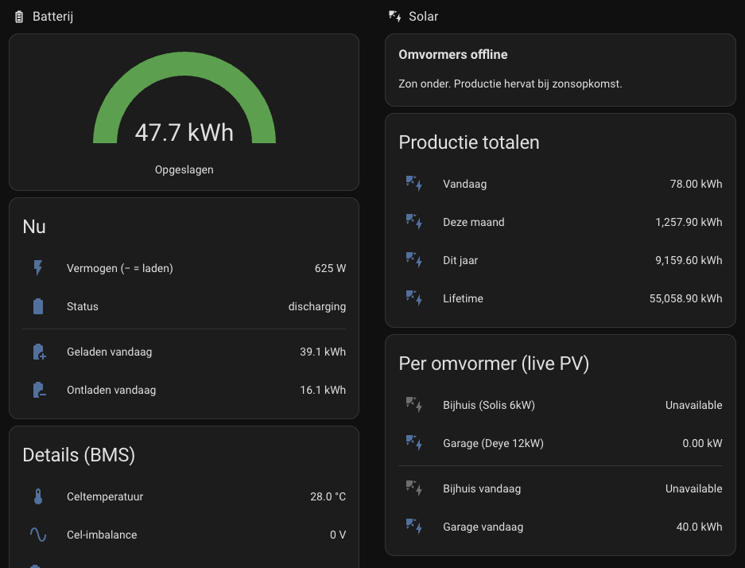Click the Dit jaar value 9,159.60 kWh
The width and height of the screenshot is (745, 568).
689,260
